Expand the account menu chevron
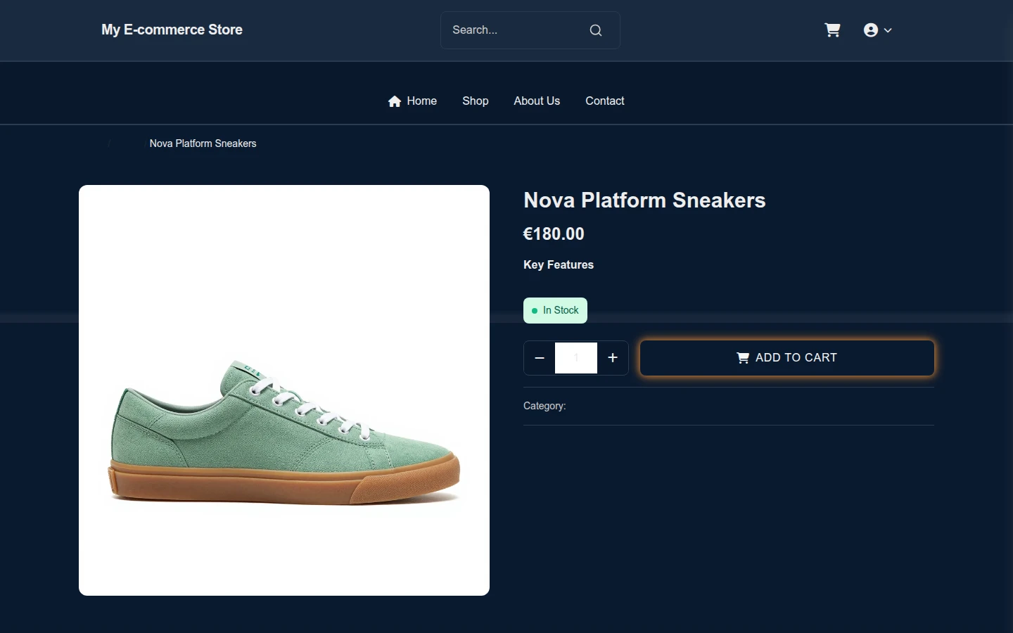 888,30
